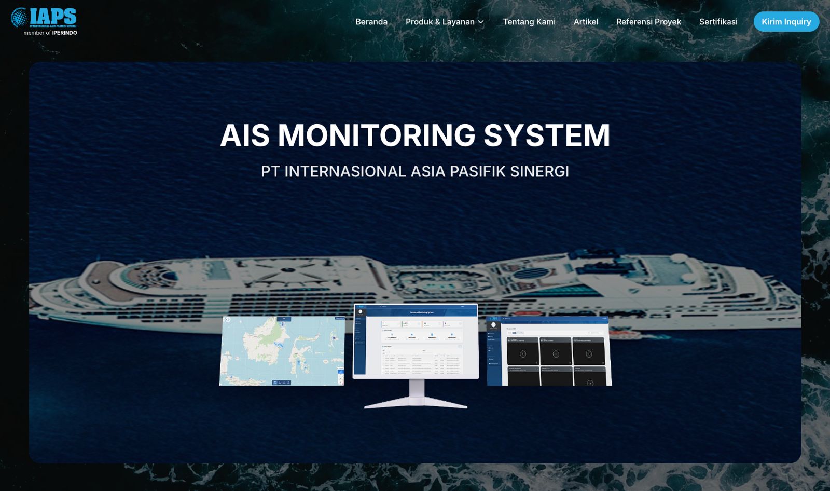Screen dimensions: 830x491
Task: Navigate to Sertifikasi page
Action: [718, 22]
